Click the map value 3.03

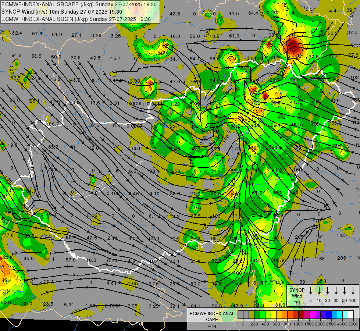point(135,81)
